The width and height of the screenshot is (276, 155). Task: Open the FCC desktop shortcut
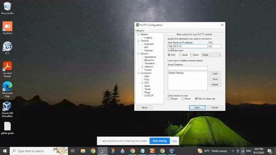[7, 48]
